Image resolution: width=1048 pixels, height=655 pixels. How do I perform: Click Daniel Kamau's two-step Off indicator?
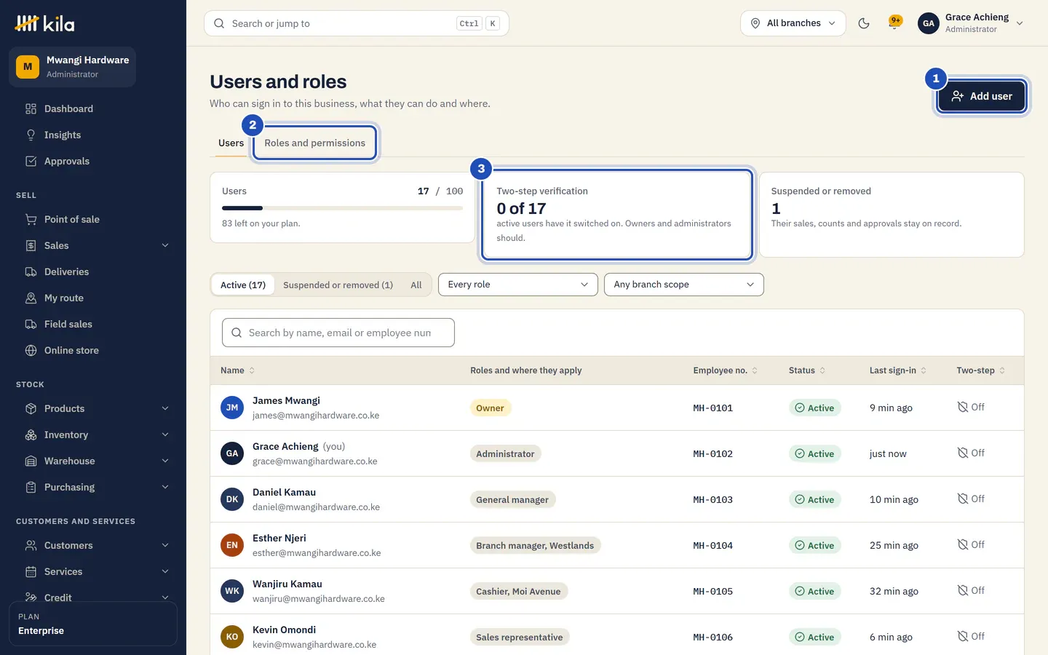[x=971, y=499]
